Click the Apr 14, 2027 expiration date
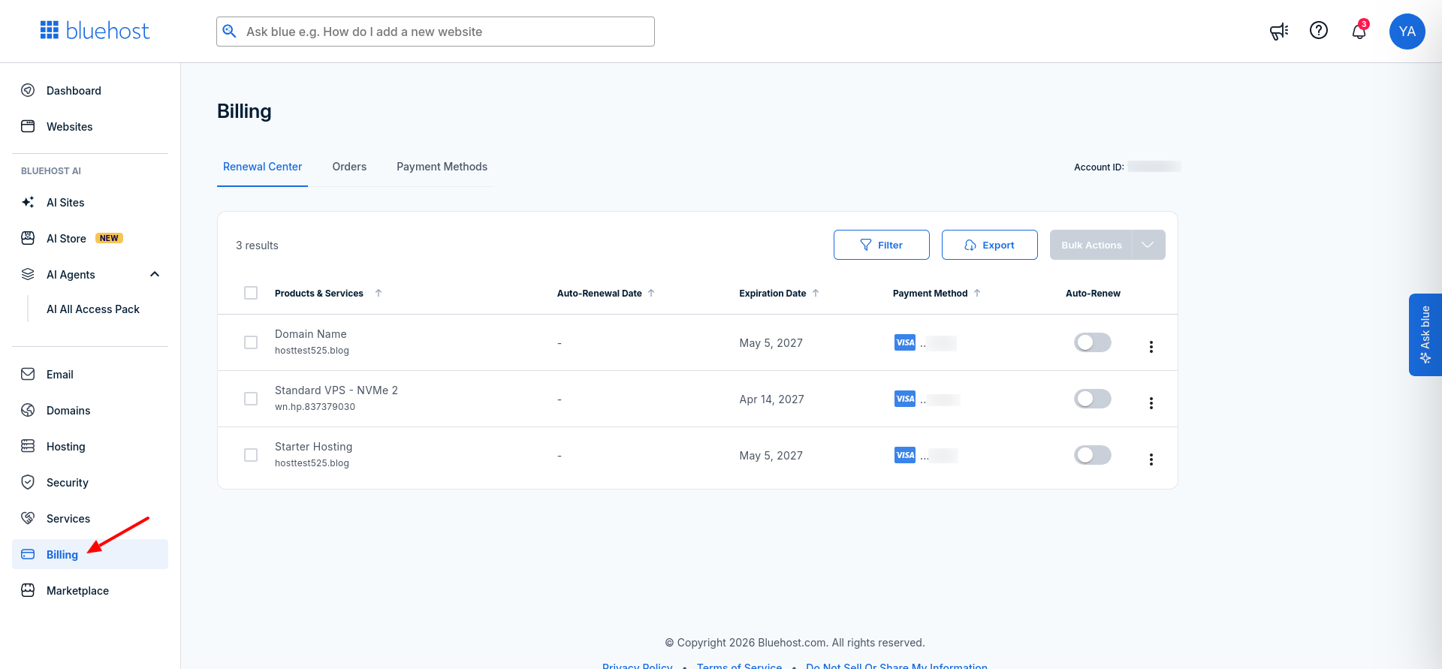Image resolution: width=1442 pixels, height=669 pixels. [771, 399]
